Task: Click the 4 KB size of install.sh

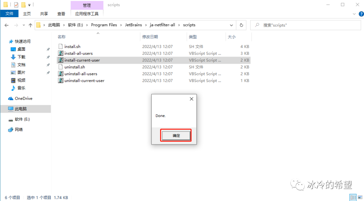Action: (245, 47)
